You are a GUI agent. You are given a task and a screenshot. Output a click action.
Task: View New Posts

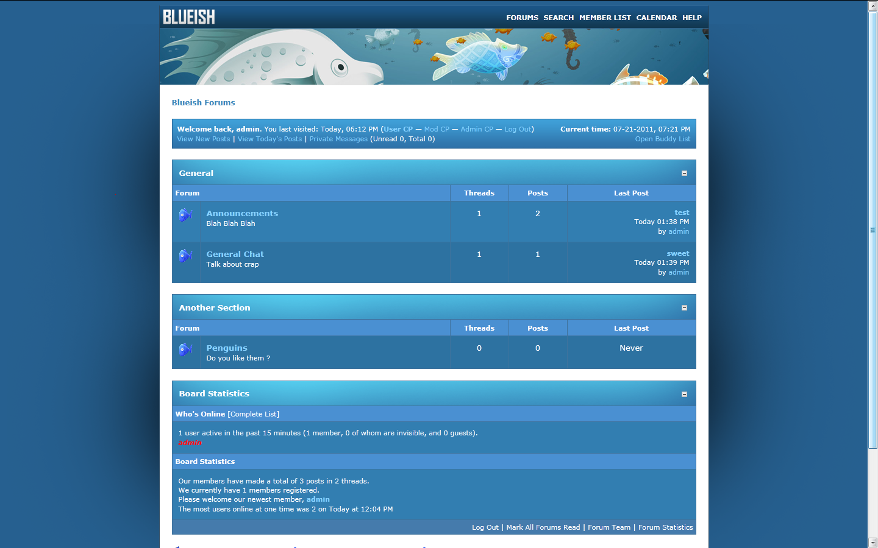point(204,139)
